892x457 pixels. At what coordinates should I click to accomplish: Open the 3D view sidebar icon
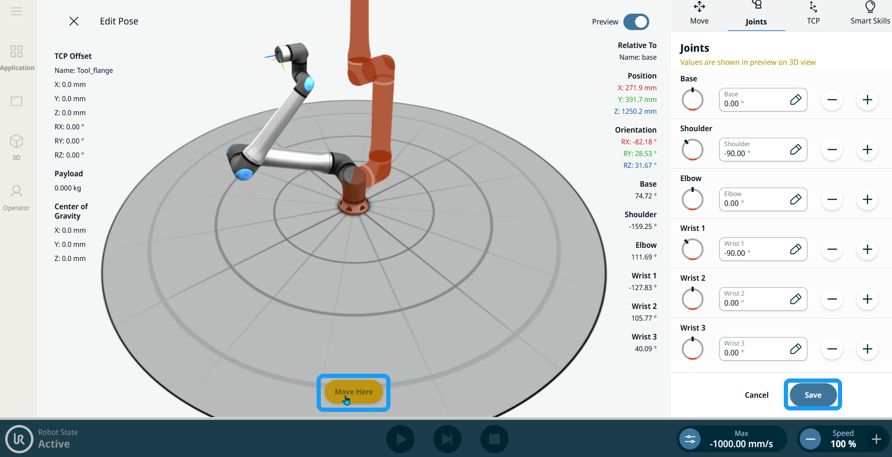tap(16, 147)
